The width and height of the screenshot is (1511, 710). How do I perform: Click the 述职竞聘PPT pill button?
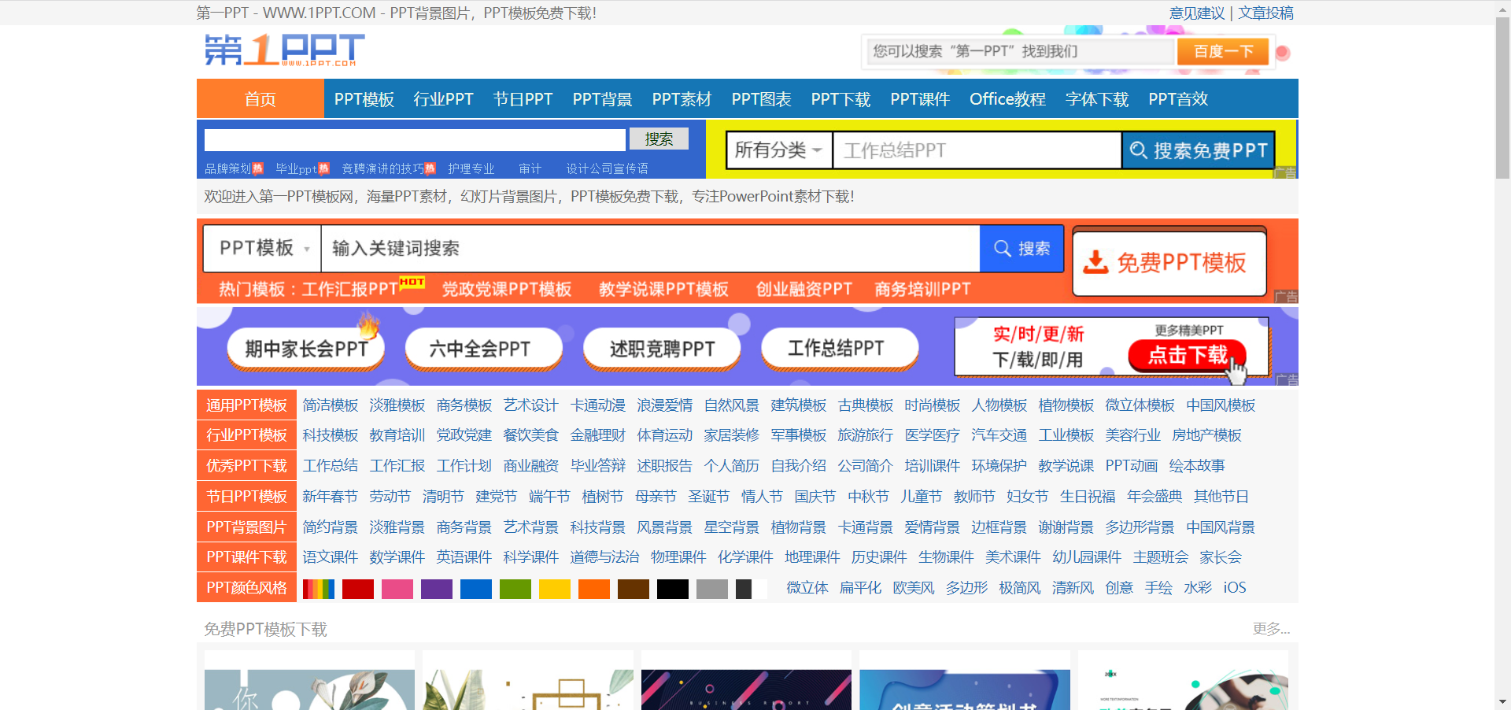[662, 348]
